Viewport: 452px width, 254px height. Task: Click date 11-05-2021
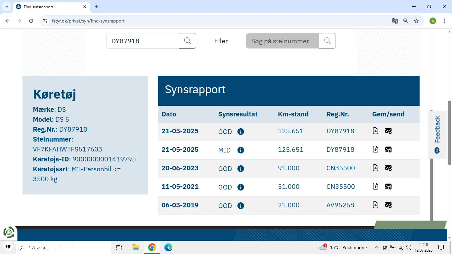(180, 187)
